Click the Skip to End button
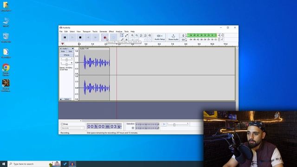297x167 pixels. [96, 38]
